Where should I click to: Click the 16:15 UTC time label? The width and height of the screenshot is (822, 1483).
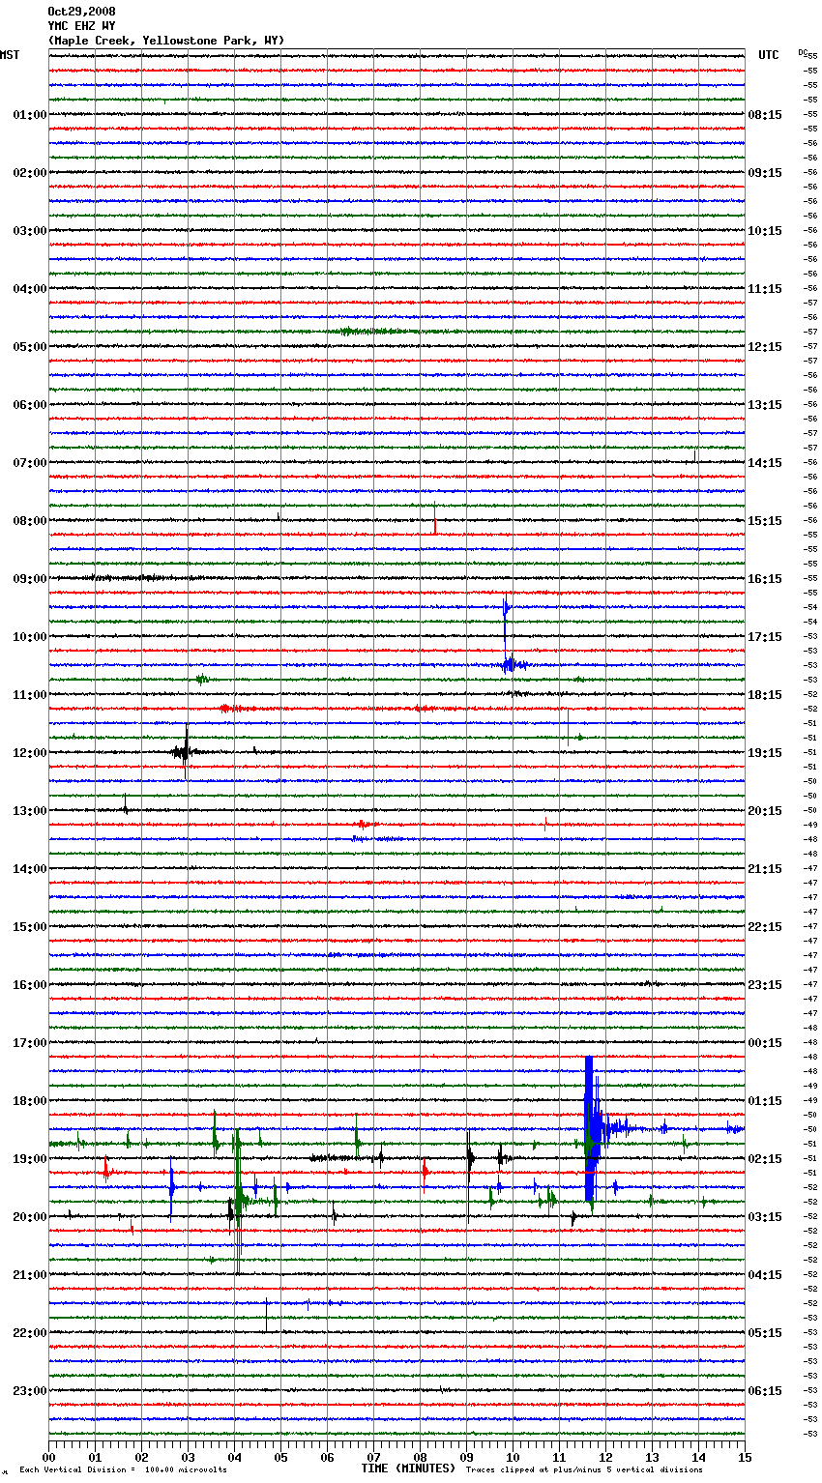[x=765, y=579]
